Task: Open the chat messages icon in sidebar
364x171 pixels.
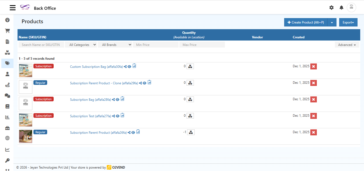Action: click(x=7, y=95)
